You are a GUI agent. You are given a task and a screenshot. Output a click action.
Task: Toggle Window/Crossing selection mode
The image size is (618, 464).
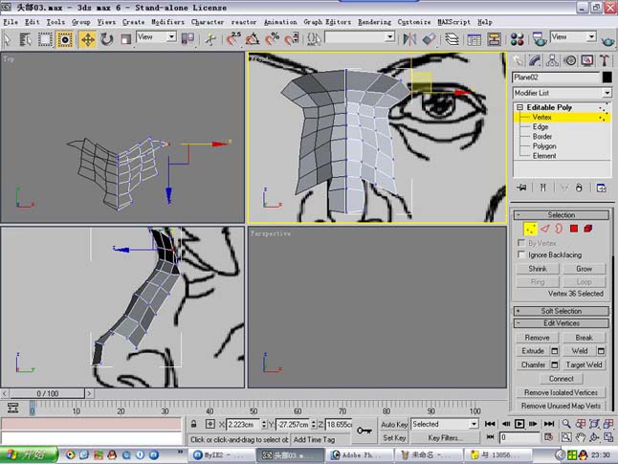(x=65, y=39)
